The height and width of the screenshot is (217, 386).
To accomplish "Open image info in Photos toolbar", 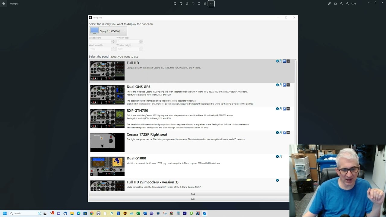I will tap(199, 4).
